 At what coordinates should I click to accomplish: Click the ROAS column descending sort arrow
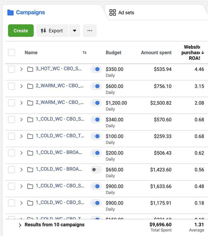click(x=203, y=52)
